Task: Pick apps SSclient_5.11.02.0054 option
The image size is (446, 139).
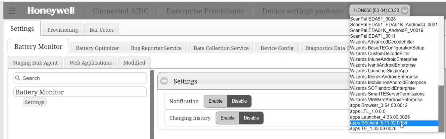Action: tap(394, 123)
